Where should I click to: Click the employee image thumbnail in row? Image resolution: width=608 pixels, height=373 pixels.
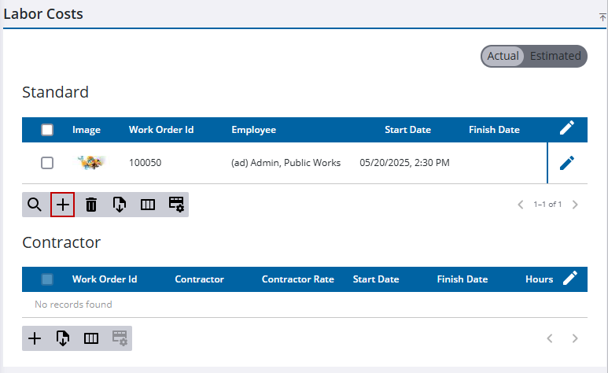pyautogui.click(x=91, y=163)
